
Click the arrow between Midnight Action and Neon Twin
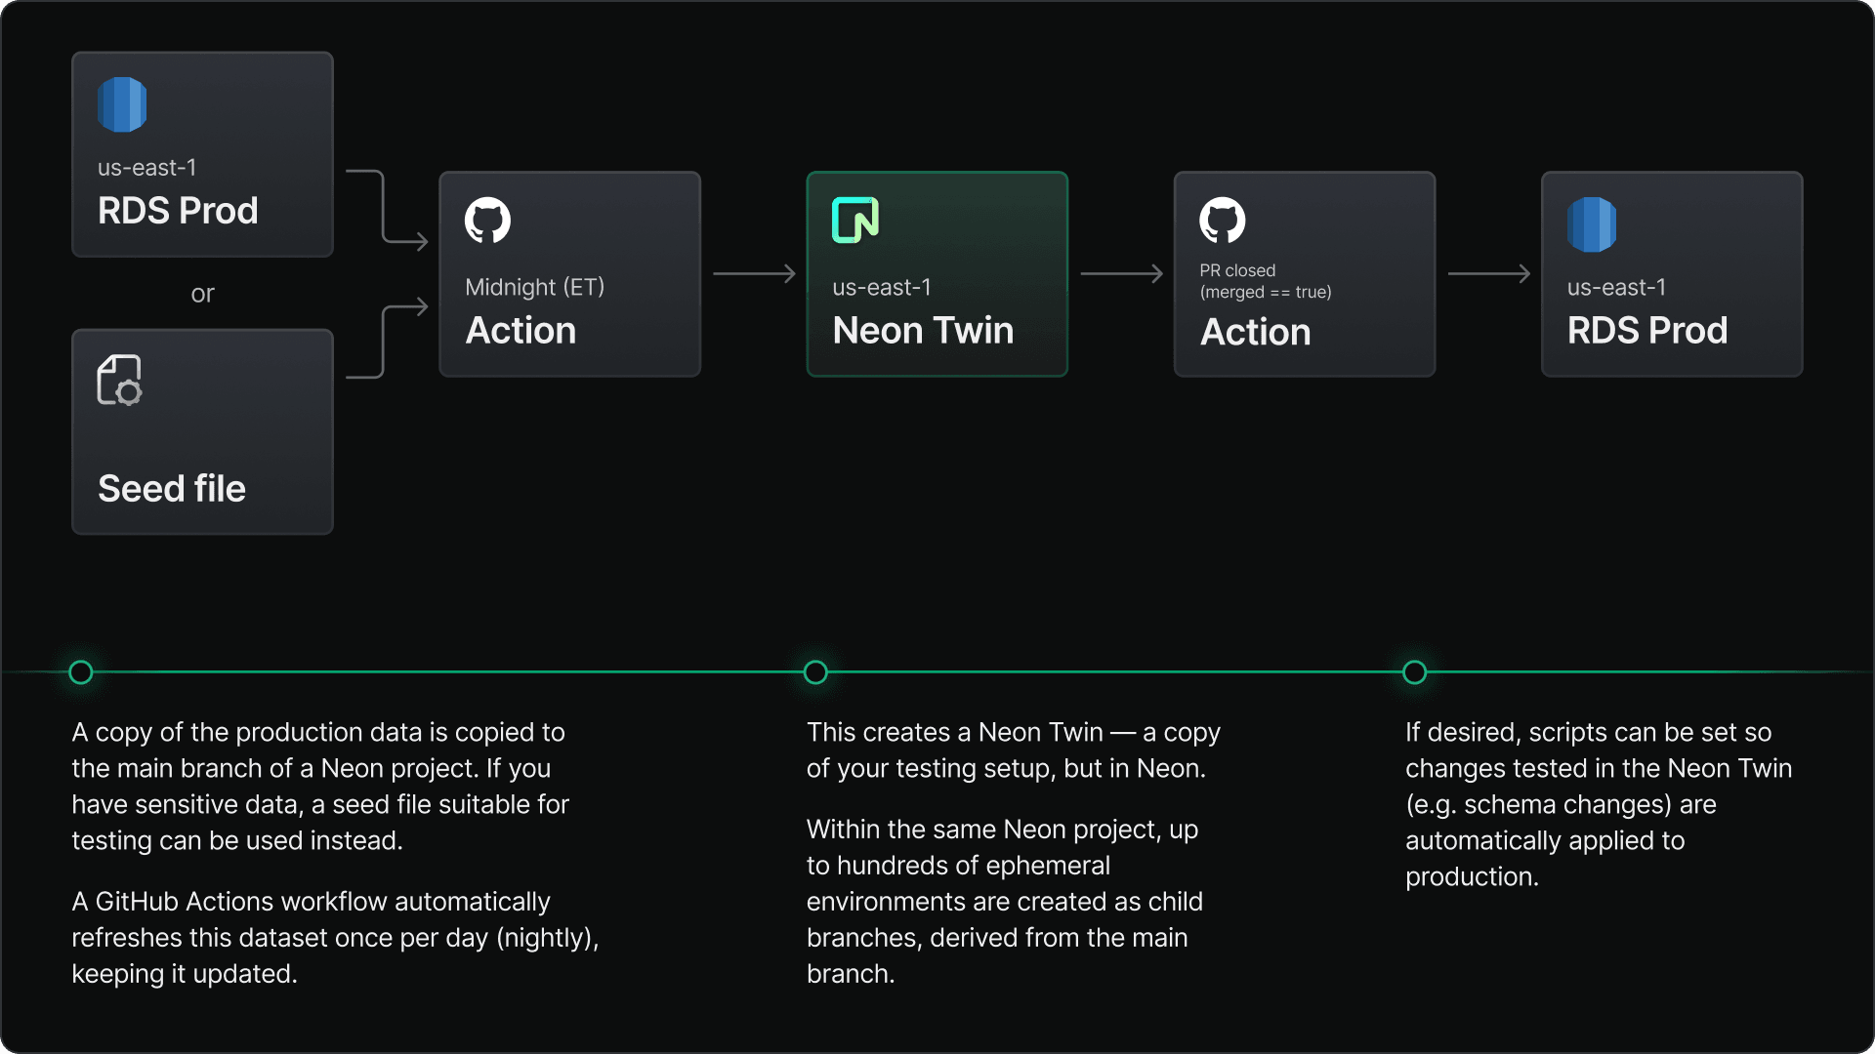(x=754, y=274)
